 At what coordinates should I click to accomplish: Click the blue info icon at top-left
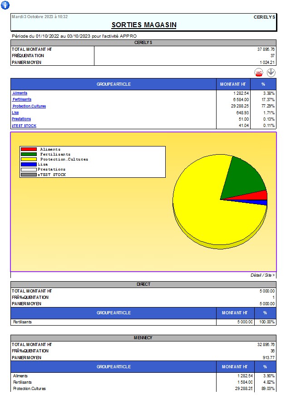5,5
